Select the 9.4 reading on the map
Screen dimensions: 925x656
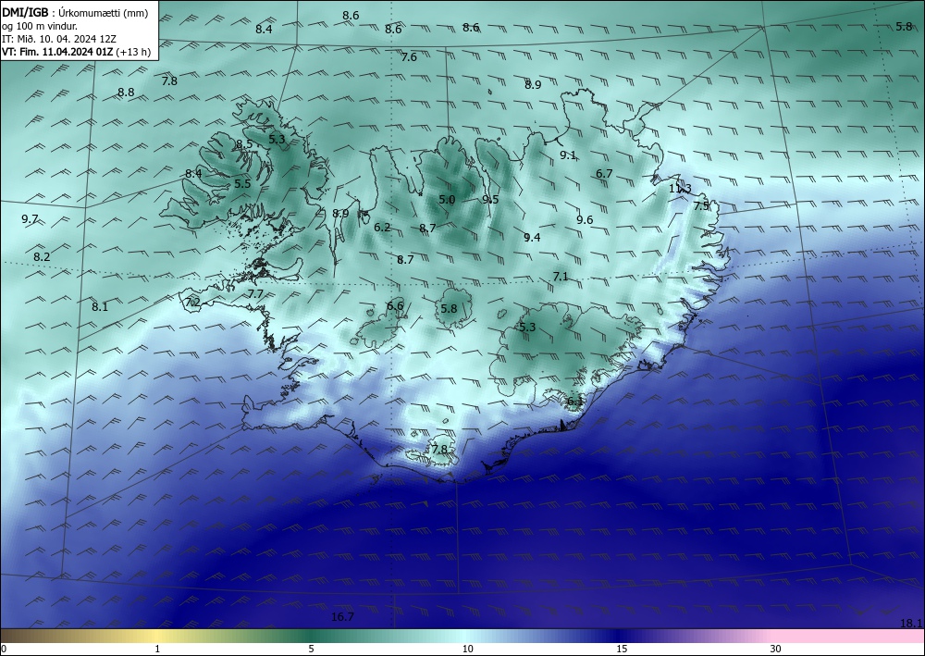point(532,237)
